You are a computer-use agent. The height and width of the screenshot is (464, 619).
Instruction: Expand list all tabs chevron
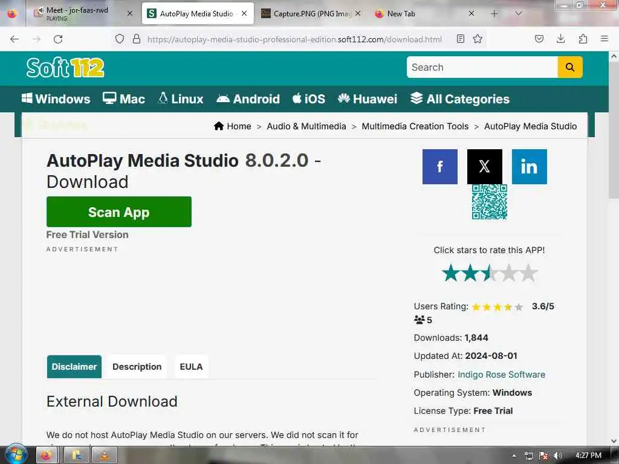tap(518, 13)
